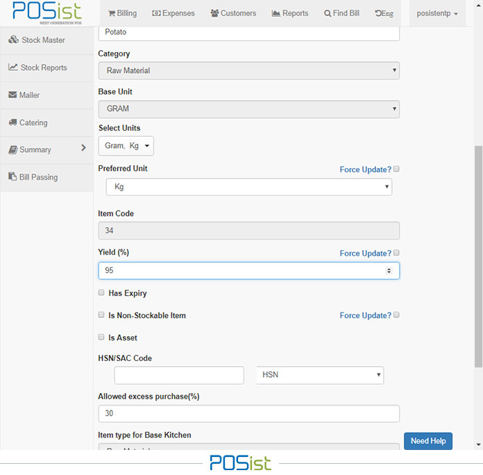The width and height of the screenshot is (483, 475).
Task: Click the Catering truck icon
Action: click(12, 122)
